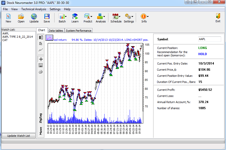Open the Technical Analysis menu
This screenshot has width=226, height=150.
34,9
